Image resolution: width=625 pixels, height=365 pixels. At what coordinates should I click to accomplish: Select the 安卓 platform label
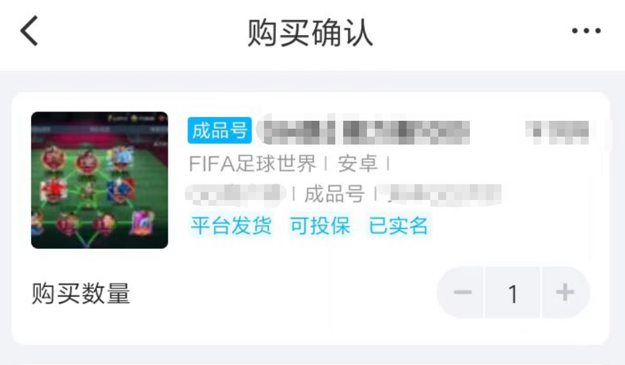point(358,164)
